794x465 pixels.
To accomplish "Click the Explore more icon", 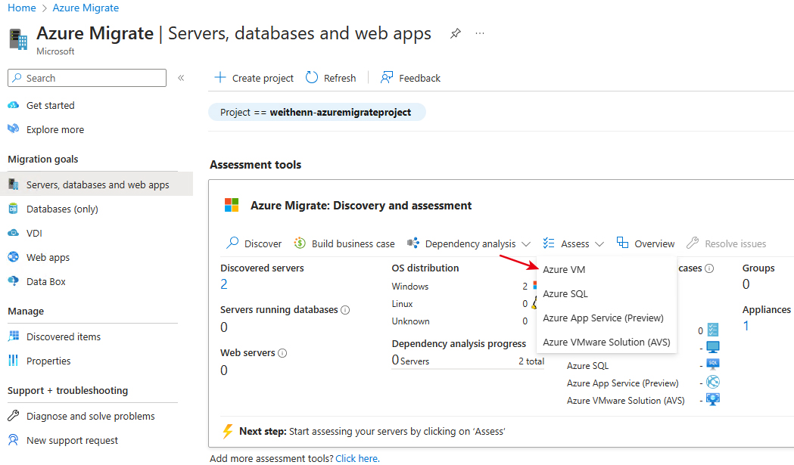I will coord(13,129).
